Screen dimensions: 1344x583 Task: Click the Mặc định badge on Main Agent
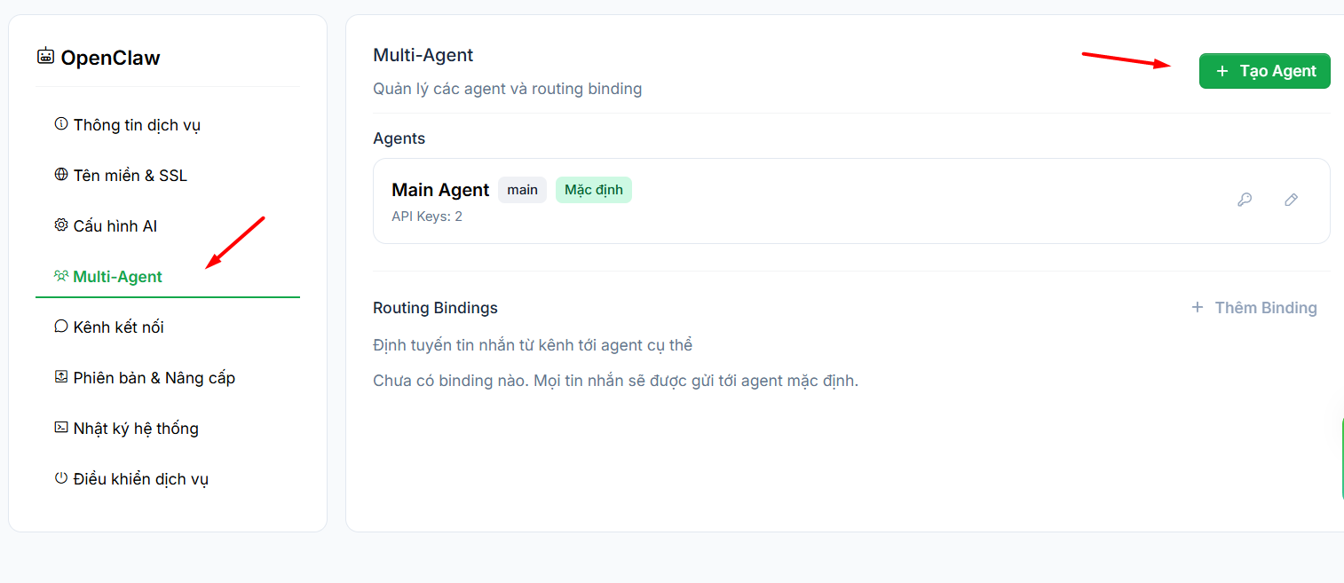point(593,189)
